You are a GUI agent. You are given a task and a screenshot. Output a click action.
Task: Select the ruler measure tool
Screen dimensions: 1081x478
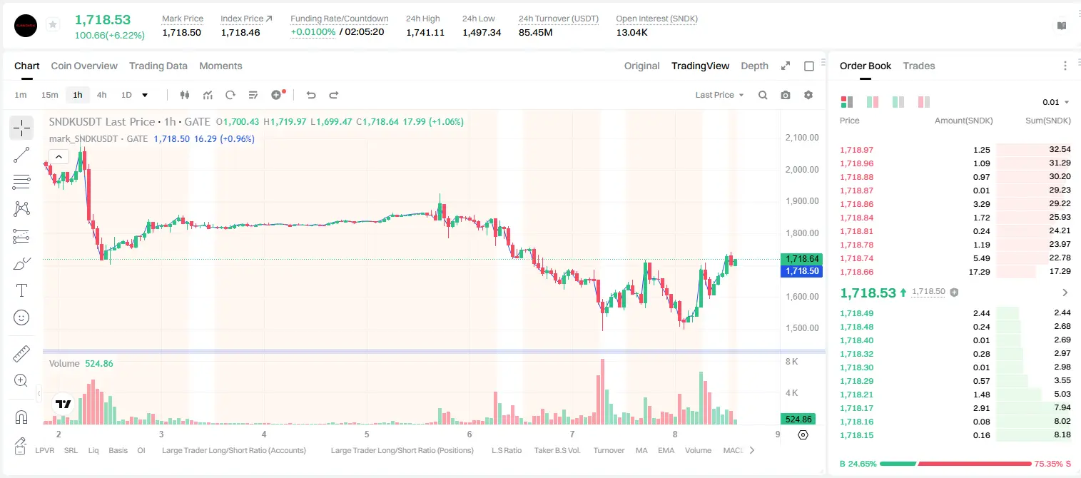(x=21, y=354)
